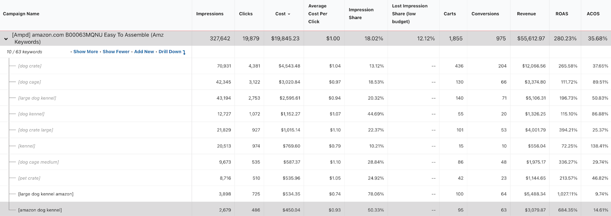
Task: Click campaign impressions 327,642
Action: [x=220, y=38]
